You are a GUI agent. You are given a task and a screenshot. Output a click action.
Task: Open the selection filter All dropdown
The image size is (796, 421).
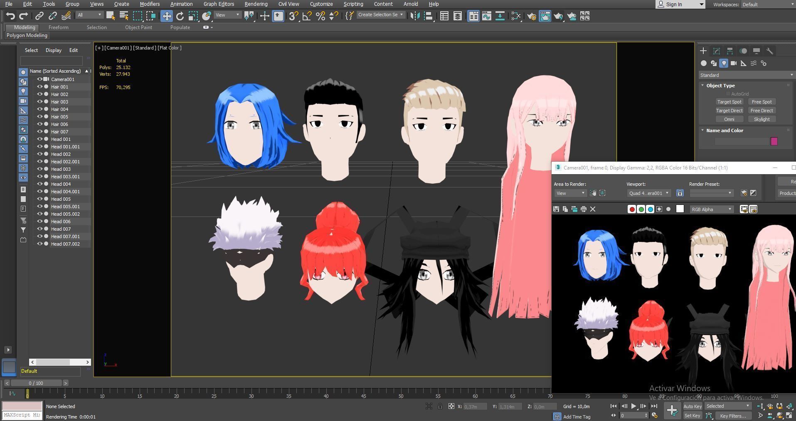point(89,15)
